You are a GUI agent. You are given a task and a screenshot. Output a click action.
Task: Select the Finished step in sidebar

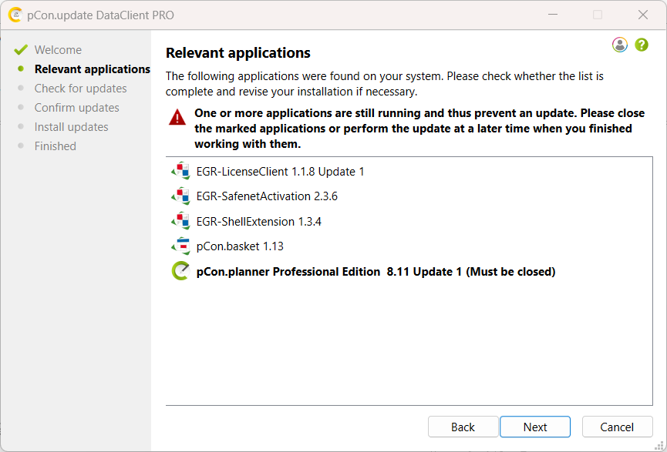56,146
